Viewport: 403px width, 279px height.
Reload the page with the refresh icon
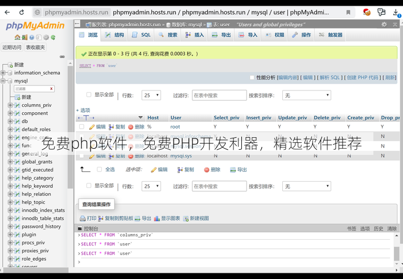(22, 12)
